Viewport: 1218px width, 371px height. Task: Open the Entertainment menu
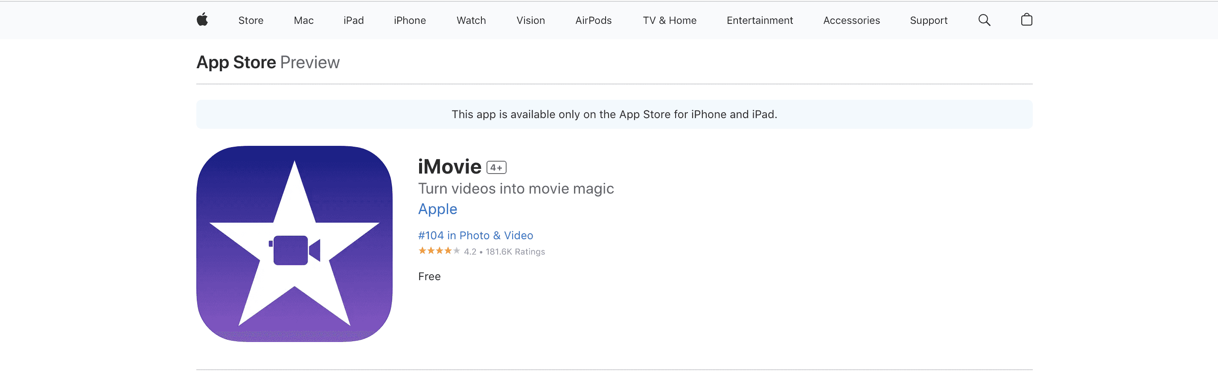click(x=760, y=20)
